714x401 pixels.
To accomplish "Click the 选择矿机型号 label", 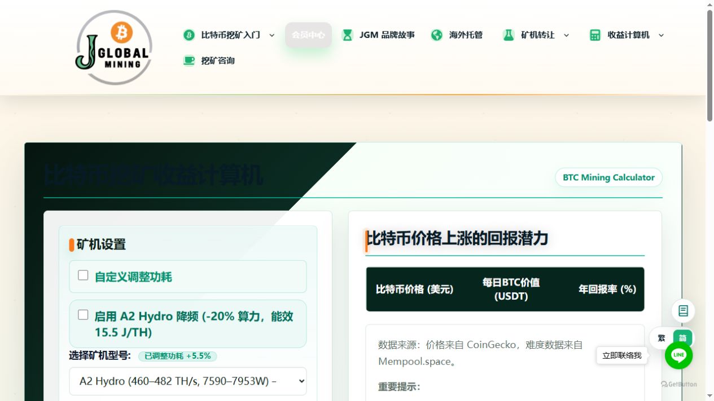I will coord(100,355).
